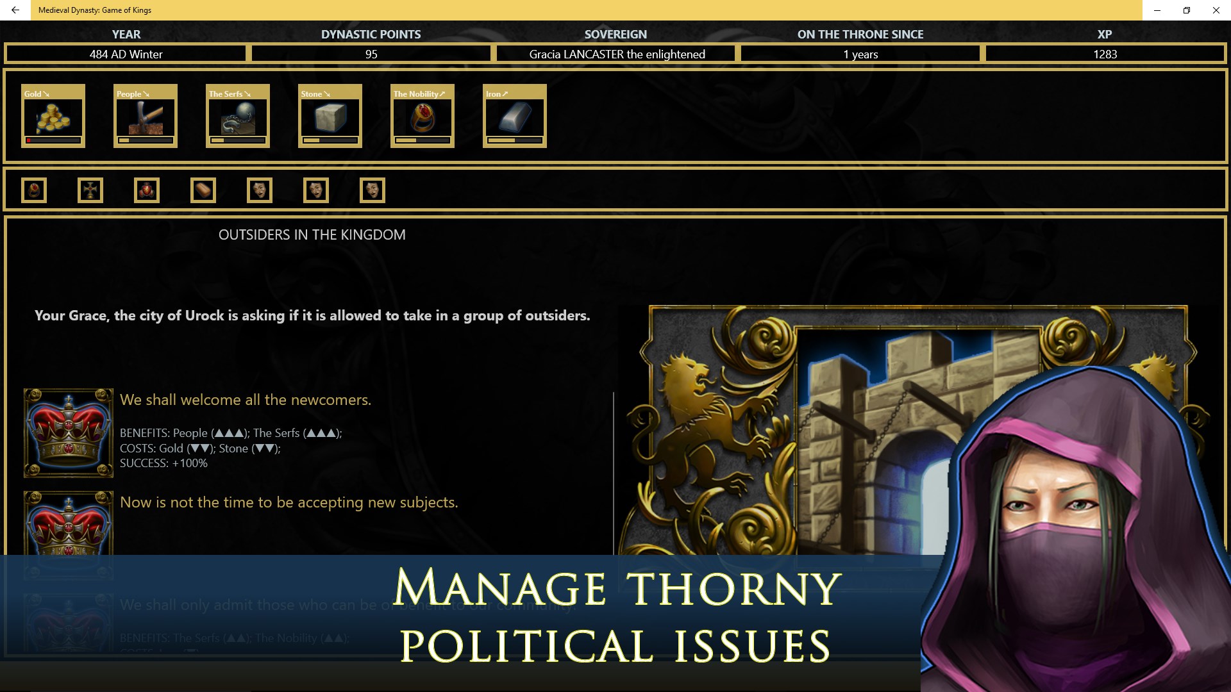Click the Stone resource tile
The image size is (1231, 692).
click(330, 116)
